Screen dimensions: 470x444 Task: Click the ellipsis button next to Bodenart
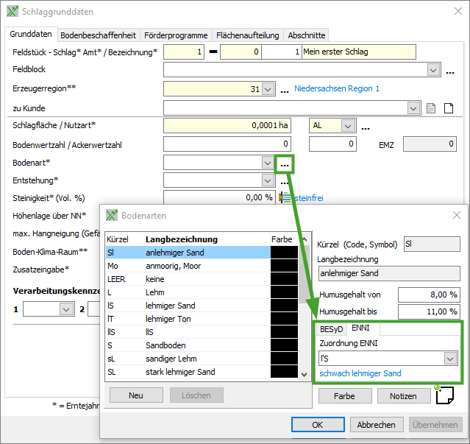pyautogui.click(x=284, y=163)
